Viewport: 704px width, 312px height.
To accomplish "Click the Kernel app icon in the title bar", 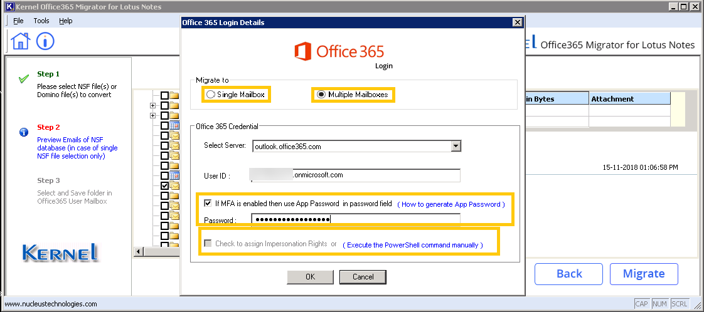I will pyautogui.click(x=6, y=7).
